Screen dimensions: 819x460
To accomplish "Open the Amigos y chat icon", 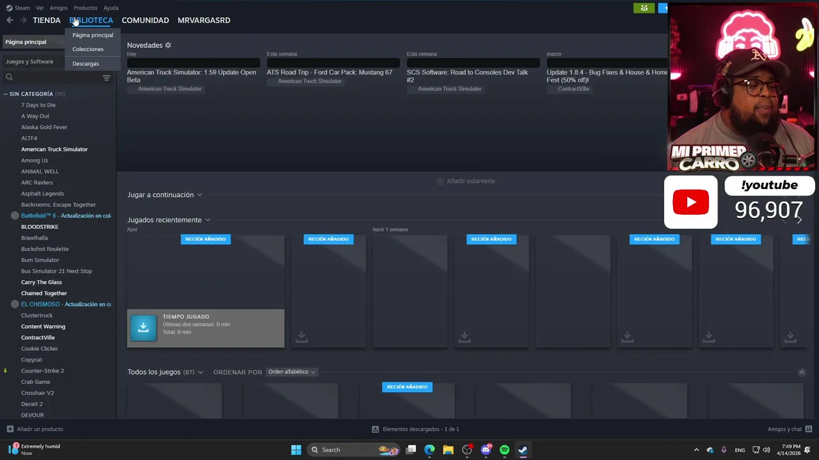I will tap(809, 429).
